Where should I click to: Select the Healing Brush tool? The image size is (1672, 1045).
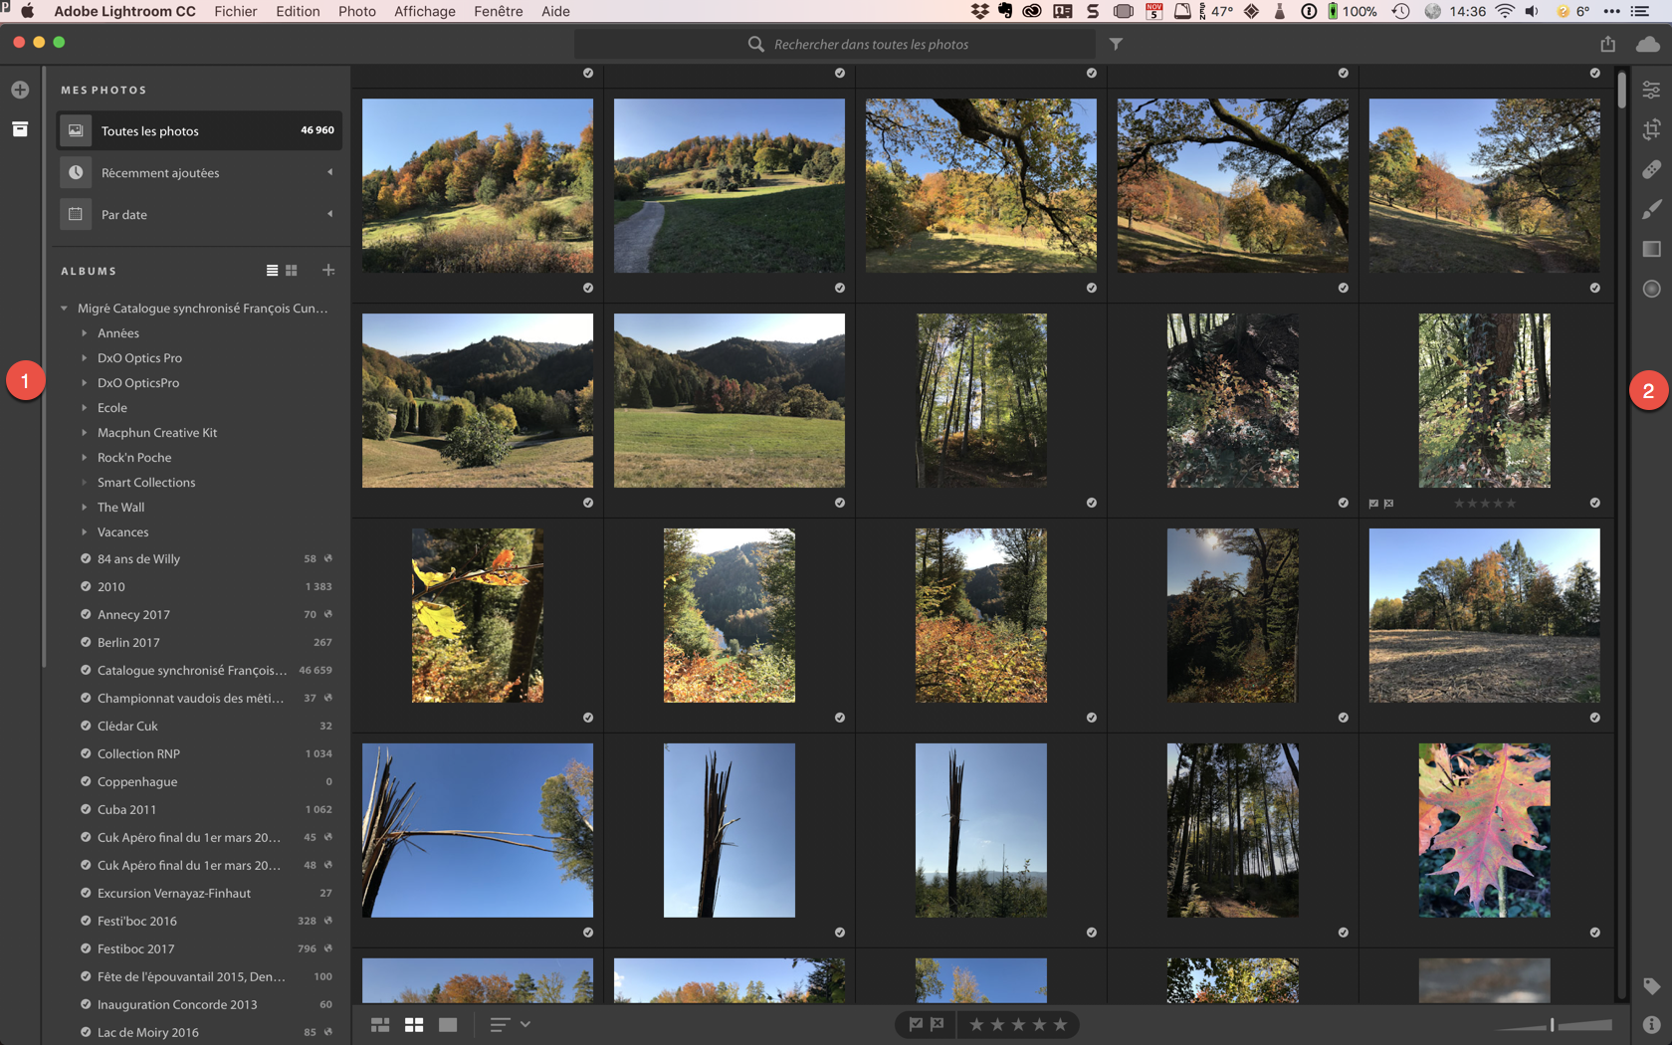coord(1651,169)
